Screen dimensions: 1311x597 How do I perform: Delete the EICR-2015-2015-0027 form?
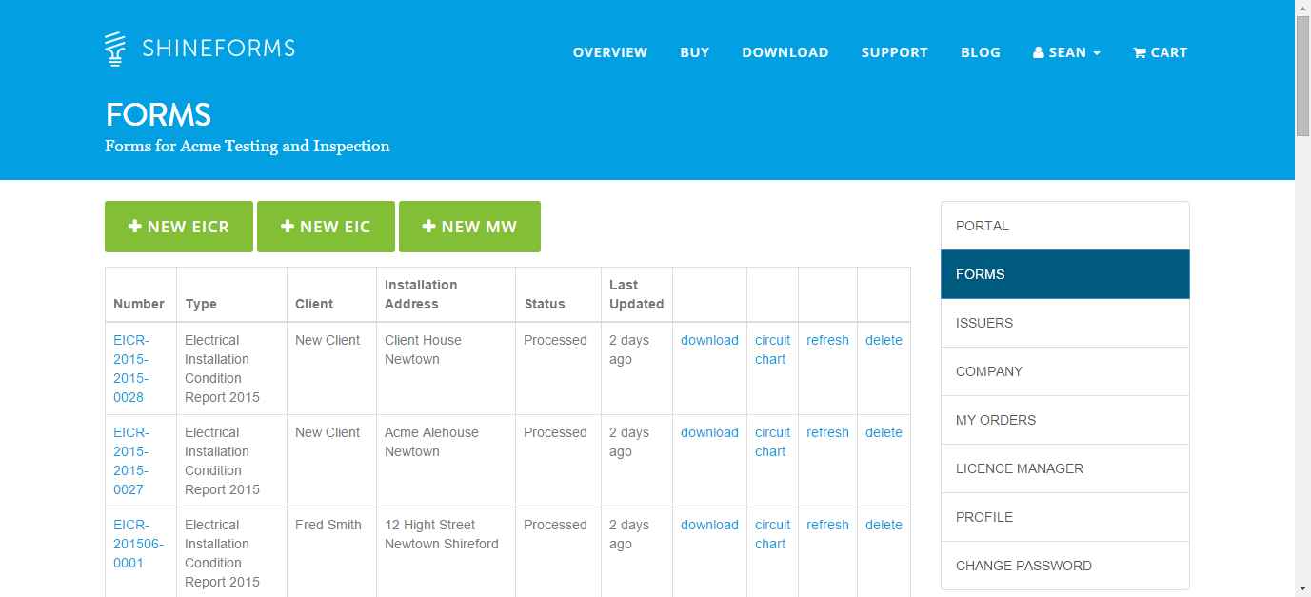(x=884, y=432)
